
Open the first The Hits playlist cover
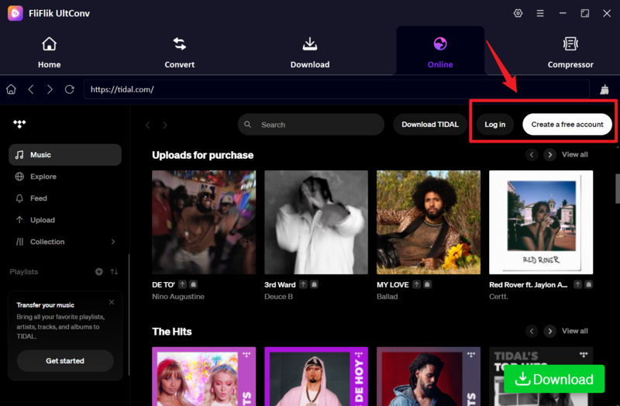(204, 377)
